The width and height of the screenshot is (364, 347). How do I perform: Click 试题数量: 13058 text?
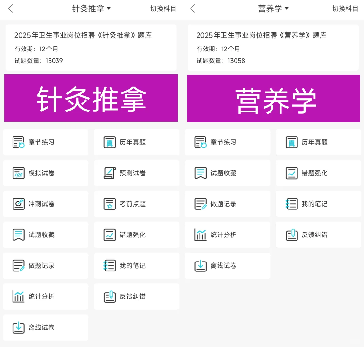click(220, 61)
